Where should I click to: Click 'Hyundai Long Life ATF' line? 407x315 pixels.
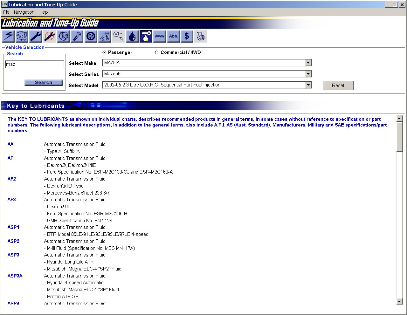coord(69,262)
